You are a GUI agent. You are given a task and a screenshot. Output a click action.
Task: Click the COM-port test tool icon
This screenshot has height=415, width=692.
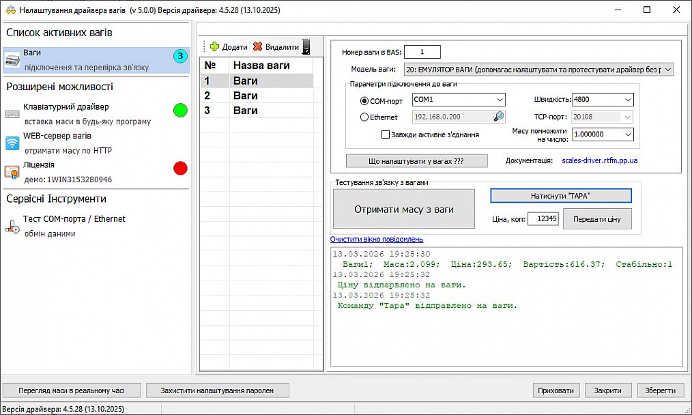(x=12, y=226)
